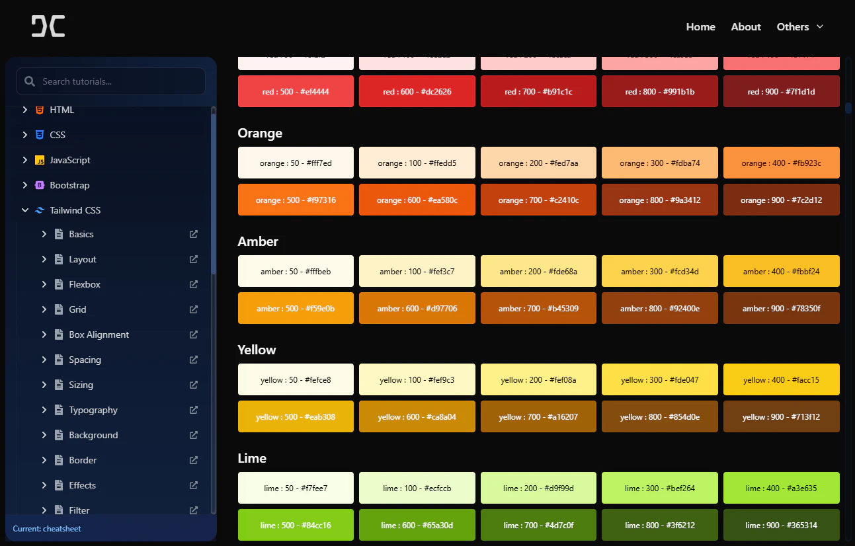Click the orange 500 color swatch

point(296,200)
